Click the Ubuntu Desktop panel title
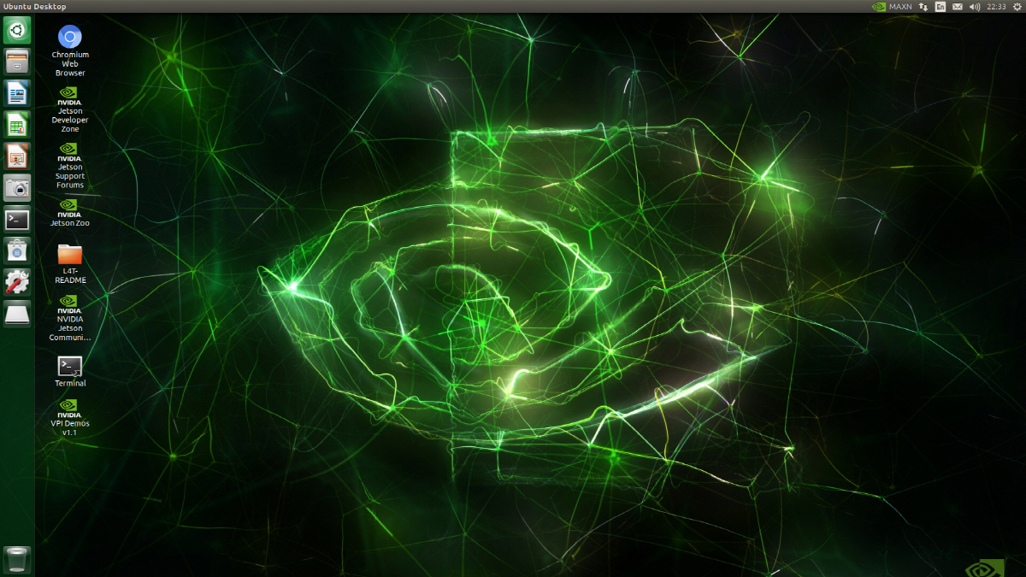1026x577 pixels. tap(35, 6)
